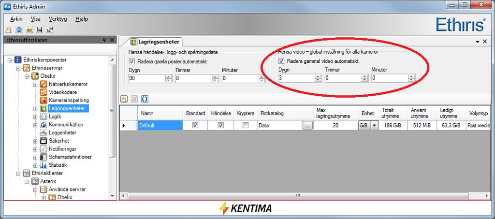Open the Enhet GiB dropdown
Image resolution: width=495 pixels, height=219 pixels.
coord(375,125)
